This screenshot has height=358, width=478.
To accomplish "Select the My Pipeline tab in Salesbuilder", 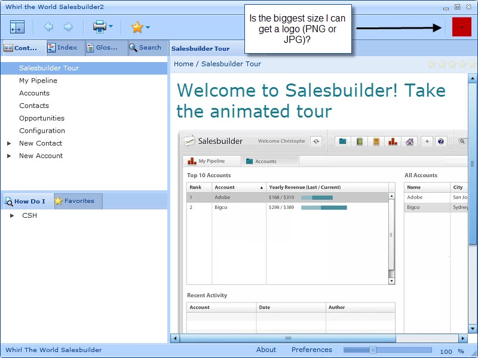I will click(212, 161).
